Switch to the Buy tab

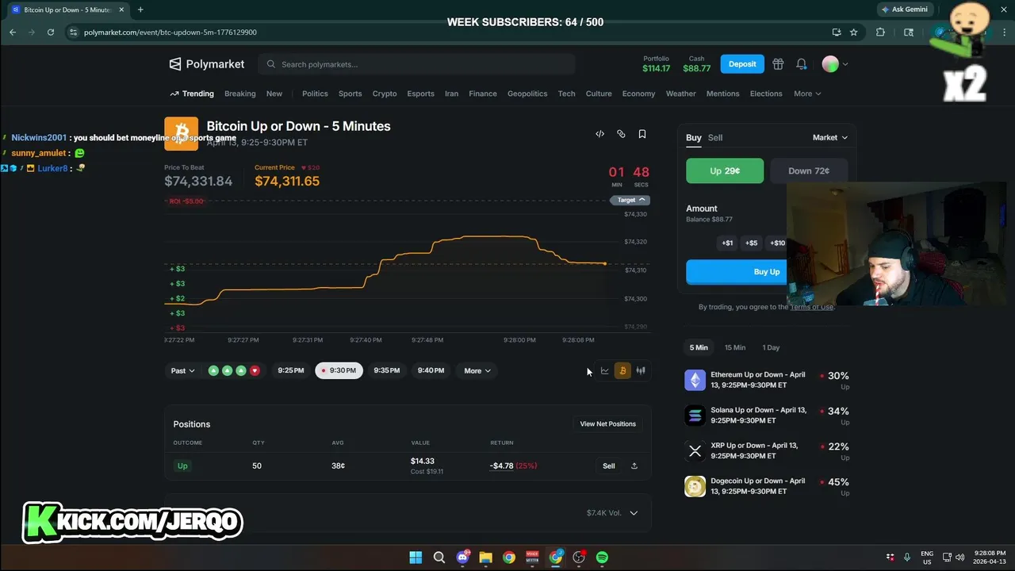pos(694,138)
